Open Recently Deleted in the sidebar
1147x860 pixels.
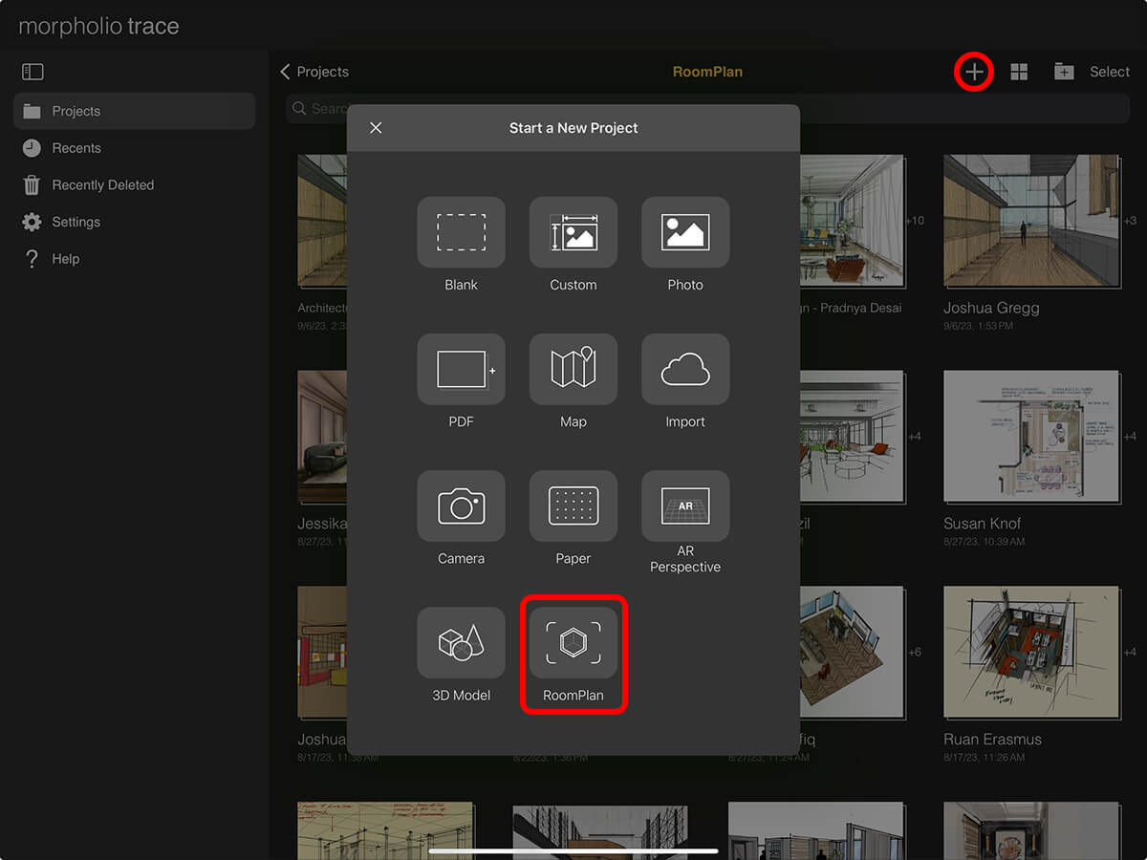click(x=102, y=185)
